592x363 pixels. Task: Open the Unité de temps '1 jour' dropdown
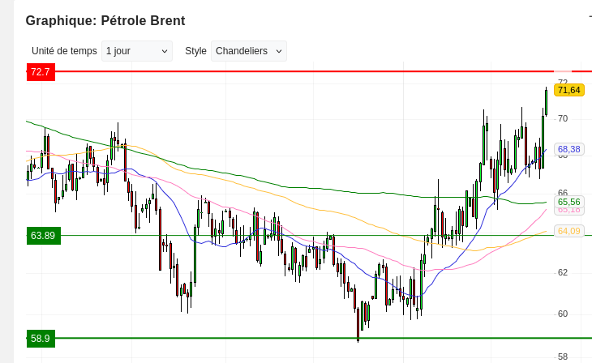[x=137, y=51]
